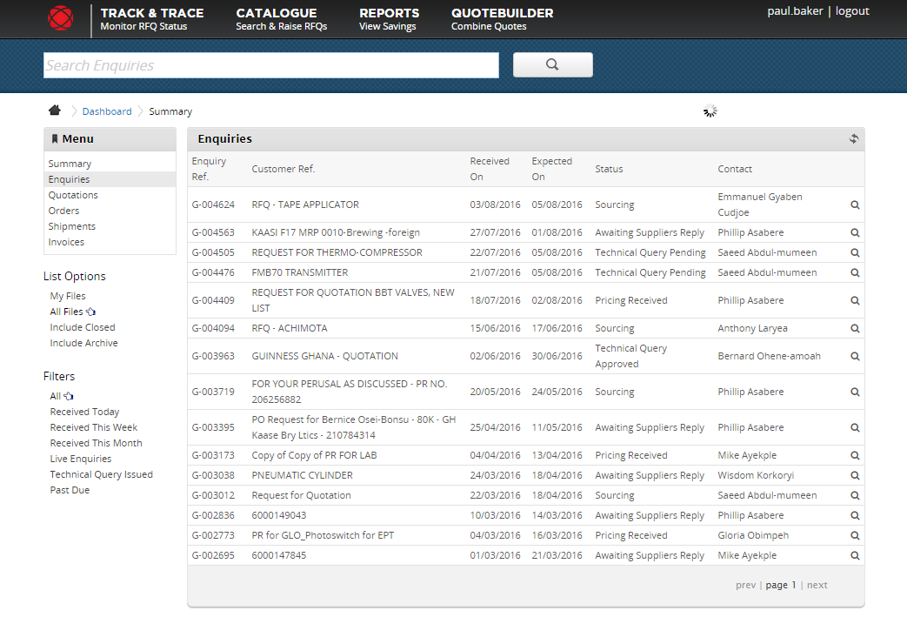Viewport: 907px width, 644px height.
Task: View details of enquiry G-003963
Action: 854,356
